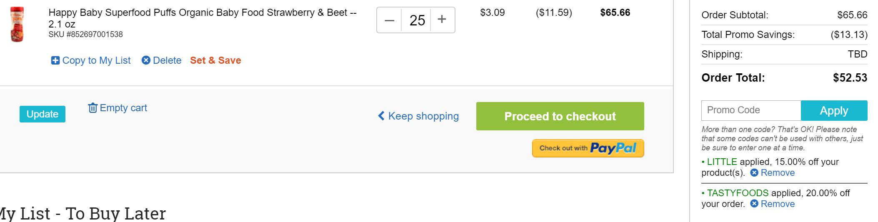Open the Set & Save option
Screen dimensions: 878x222
pos(215,60)
